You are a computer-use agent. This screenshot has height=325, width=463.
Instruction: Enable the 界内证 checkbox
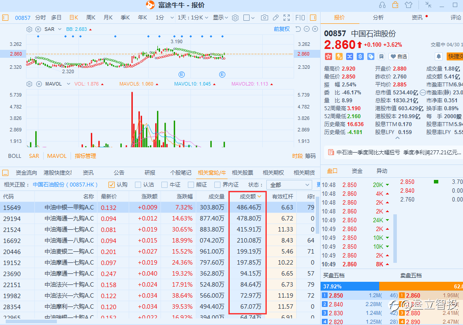(x=217, y=185)
